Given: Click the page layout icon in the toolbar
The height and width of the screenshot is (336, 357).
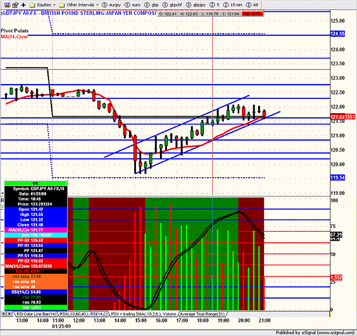Looking at the screenshot, I should 15,5.
